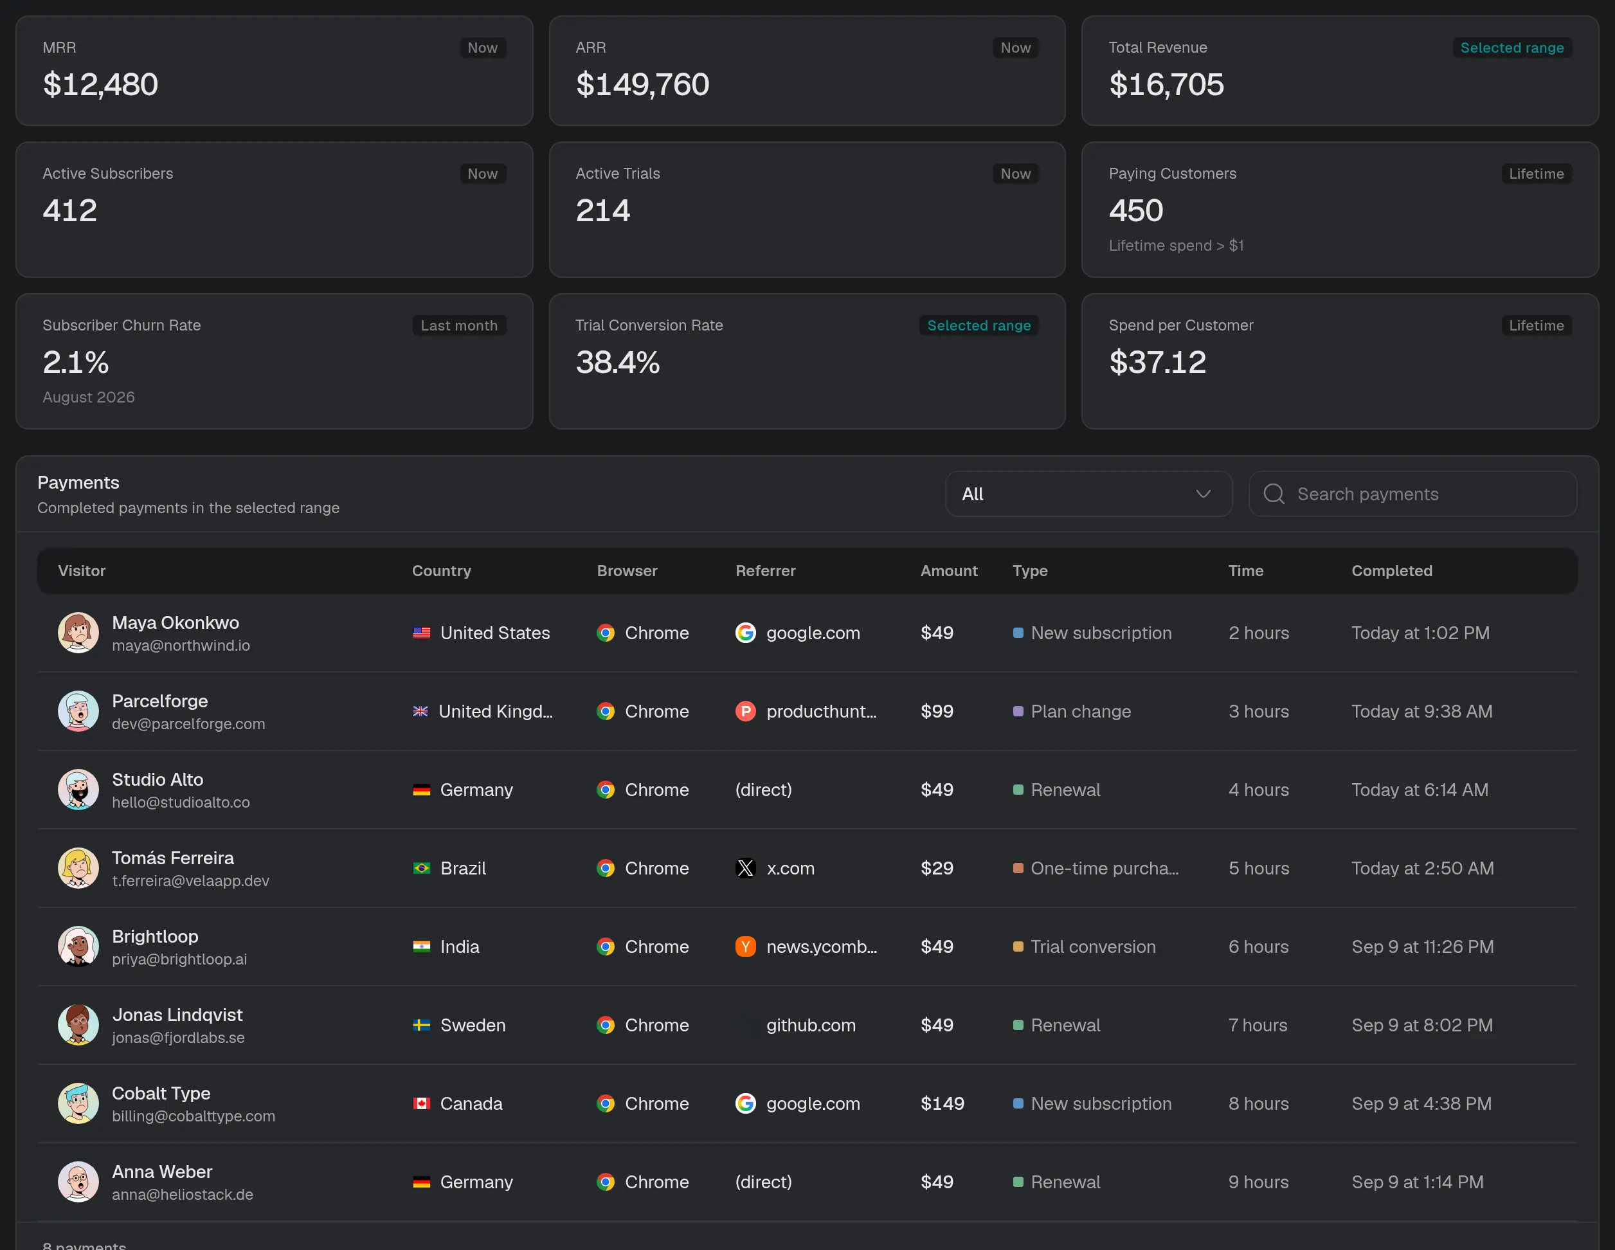1615x1250 pixels.
Task: Click the MRR value $12,480
Action: tap(100, 84)
